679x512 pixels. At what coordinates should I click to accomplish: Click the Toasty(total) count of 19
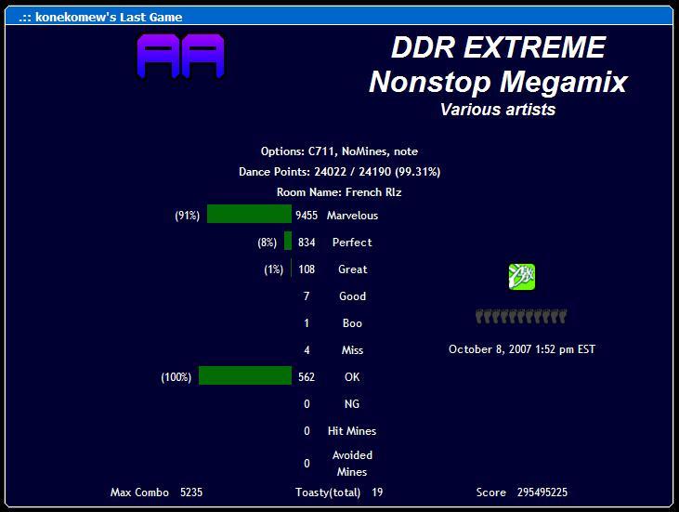[377, 492]
